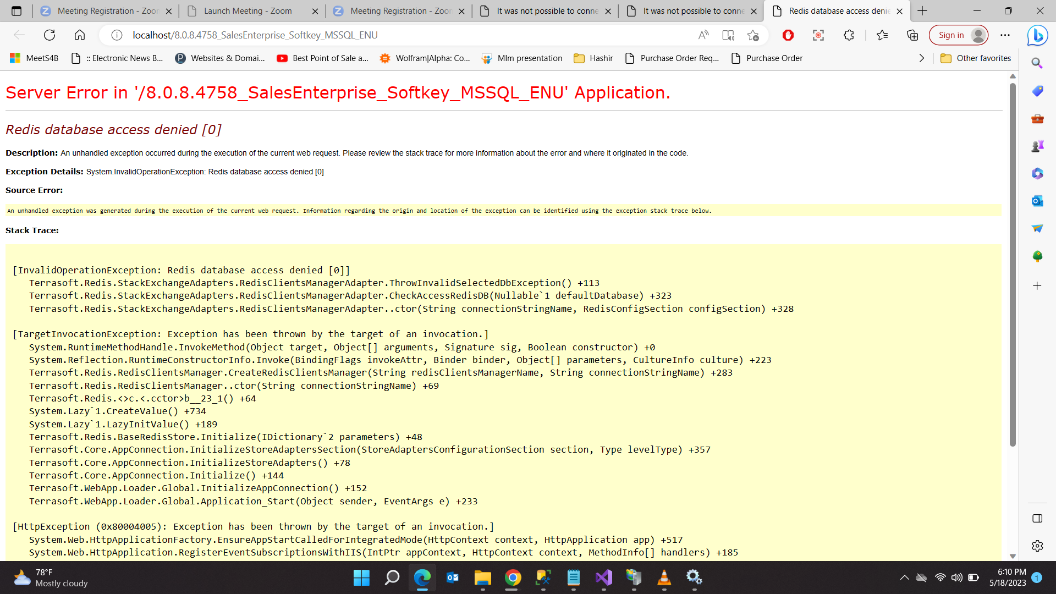The width and height of the screenshot is (1056, 594).
Task: Open Immersive Reader icon
Action: 728,35
